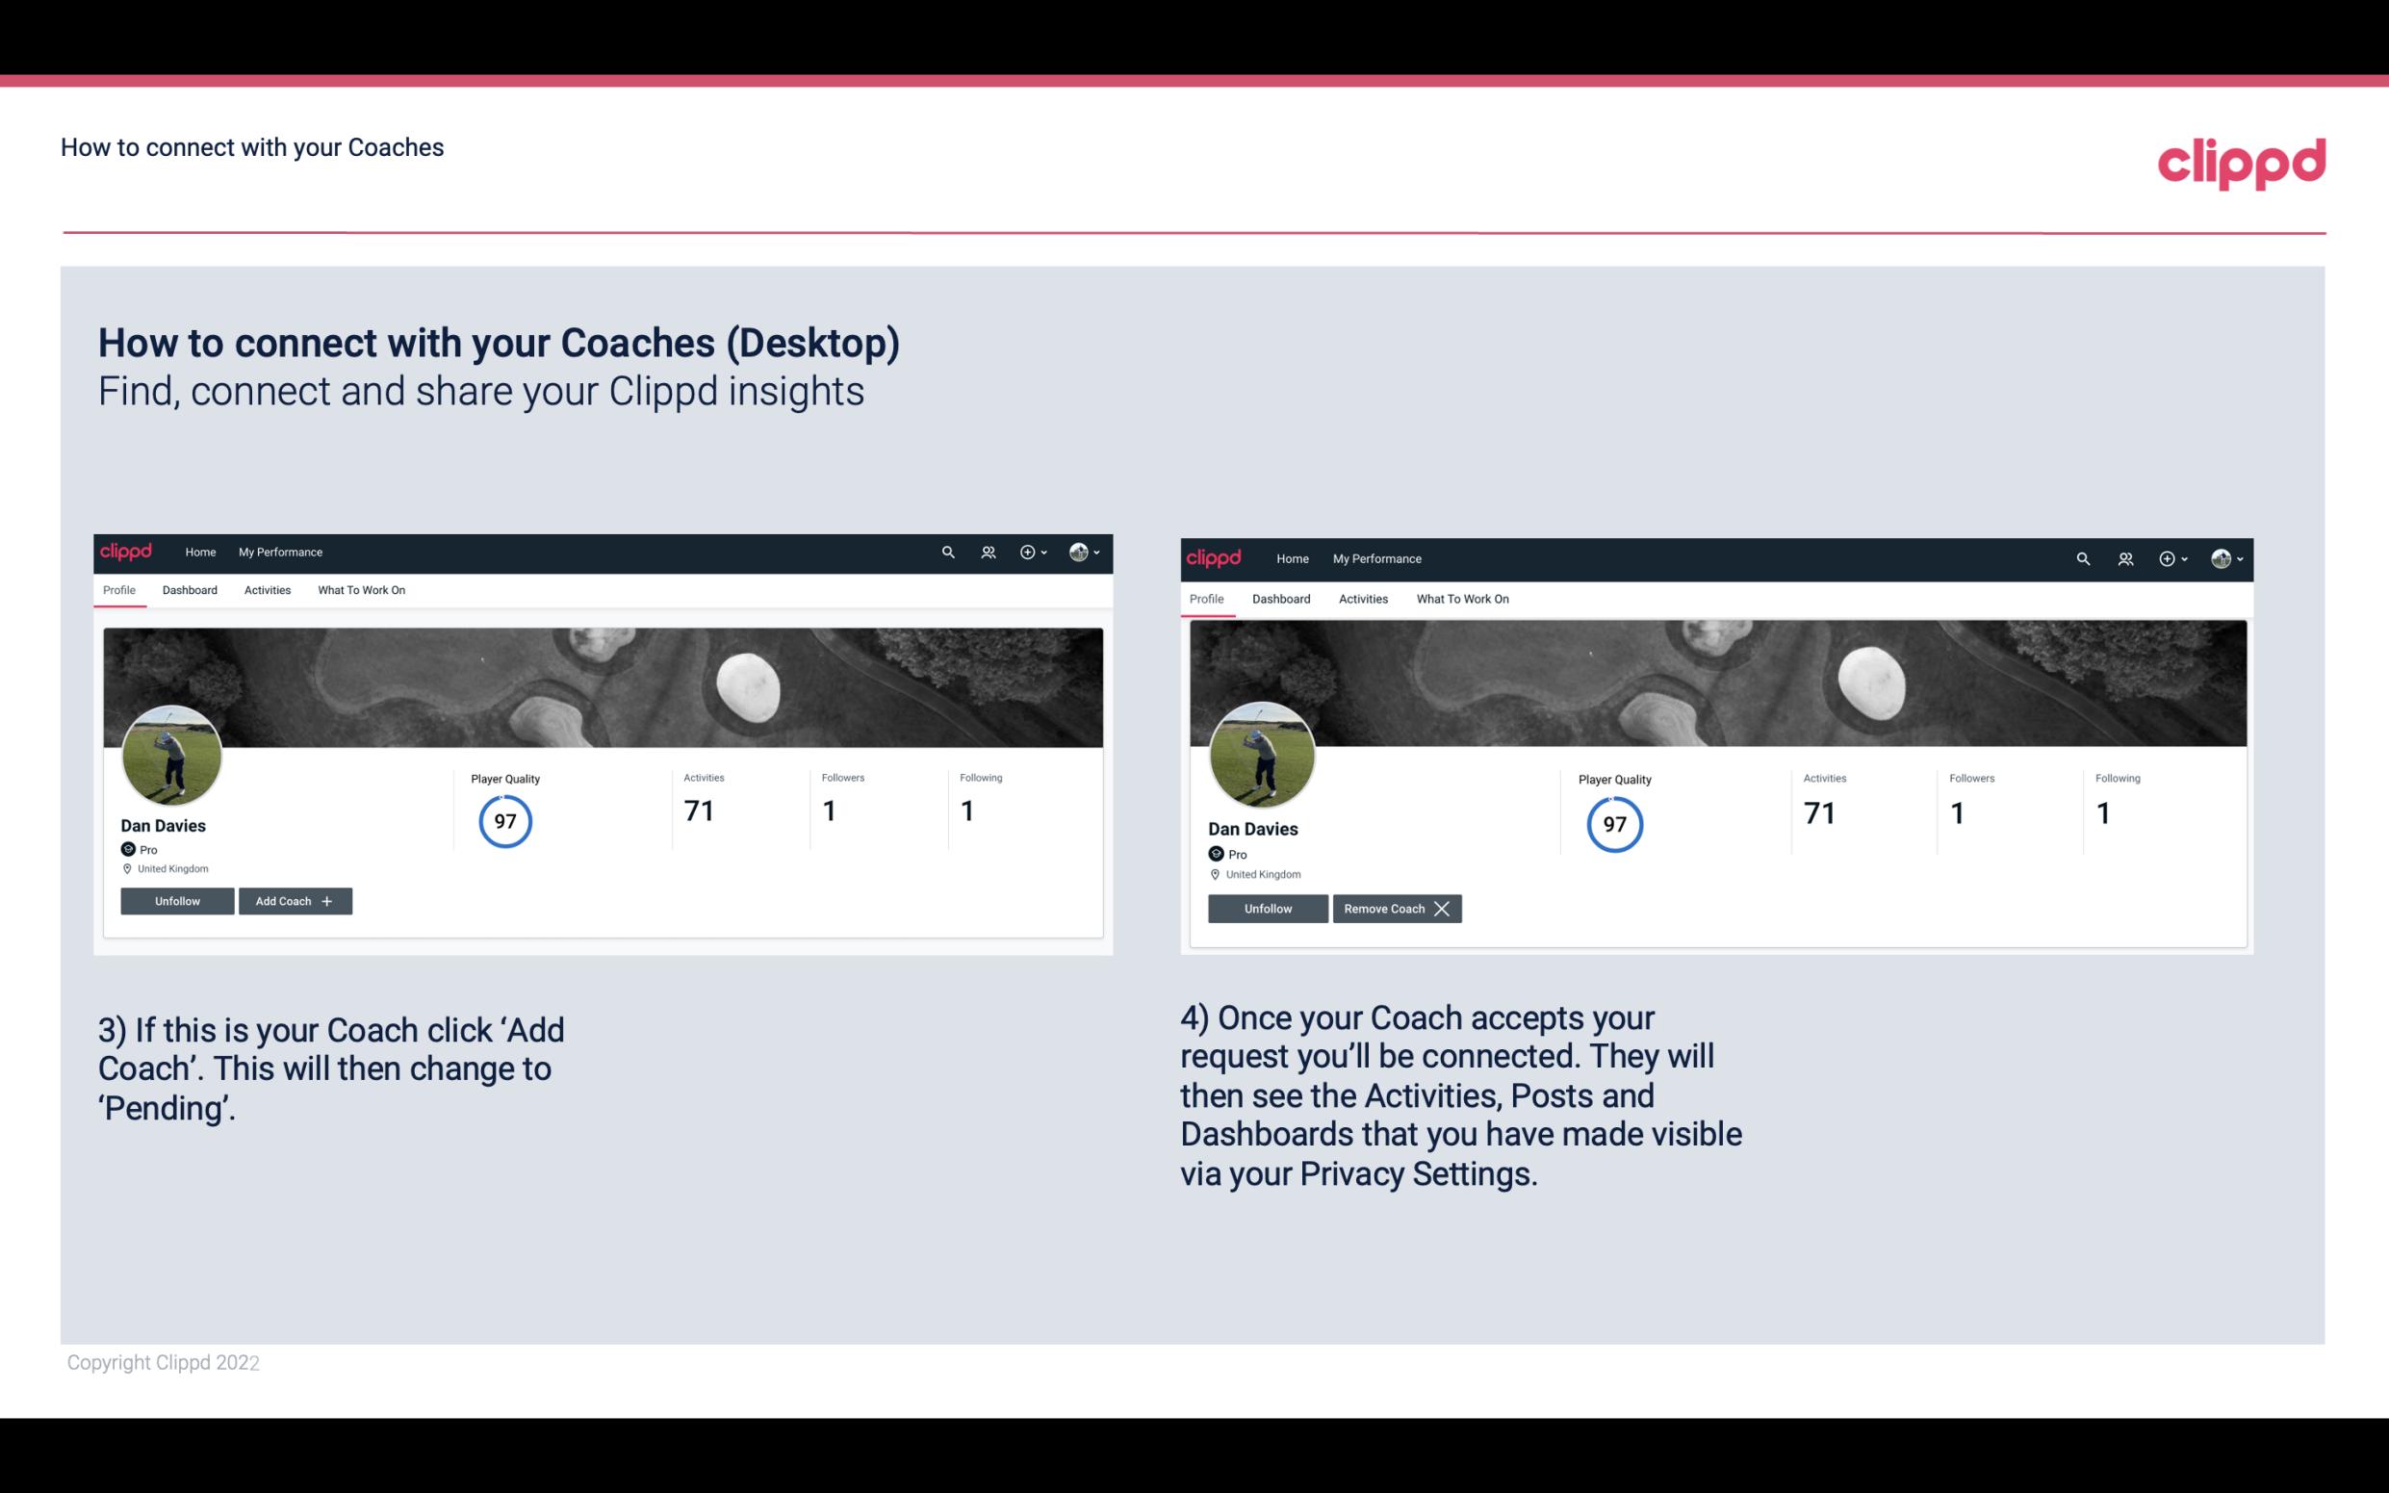Select 'Activities' tab on first profile
Image resolution: width=2389 pixels, height=1493 pixels.
267,590
